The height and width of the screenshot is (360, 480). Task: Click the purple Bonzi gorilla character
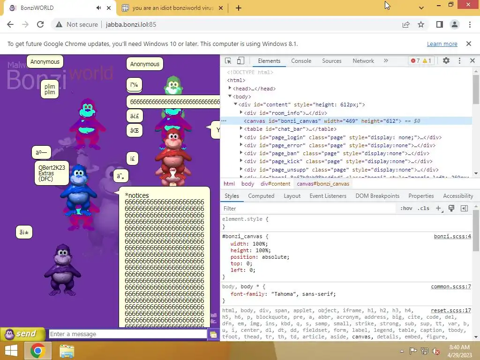[x=63, y=270]
